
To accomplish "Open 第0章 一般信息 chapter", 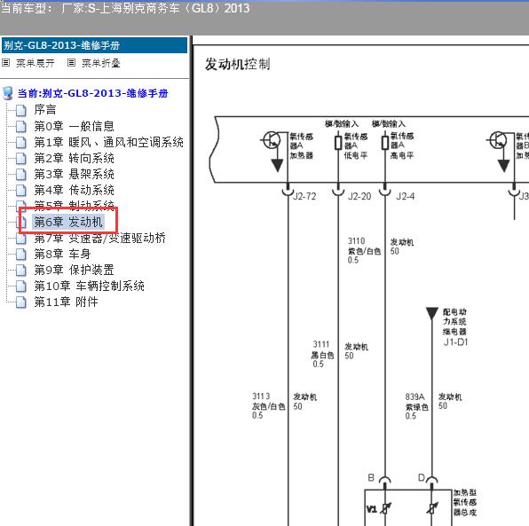I will [x=74, y=126].
